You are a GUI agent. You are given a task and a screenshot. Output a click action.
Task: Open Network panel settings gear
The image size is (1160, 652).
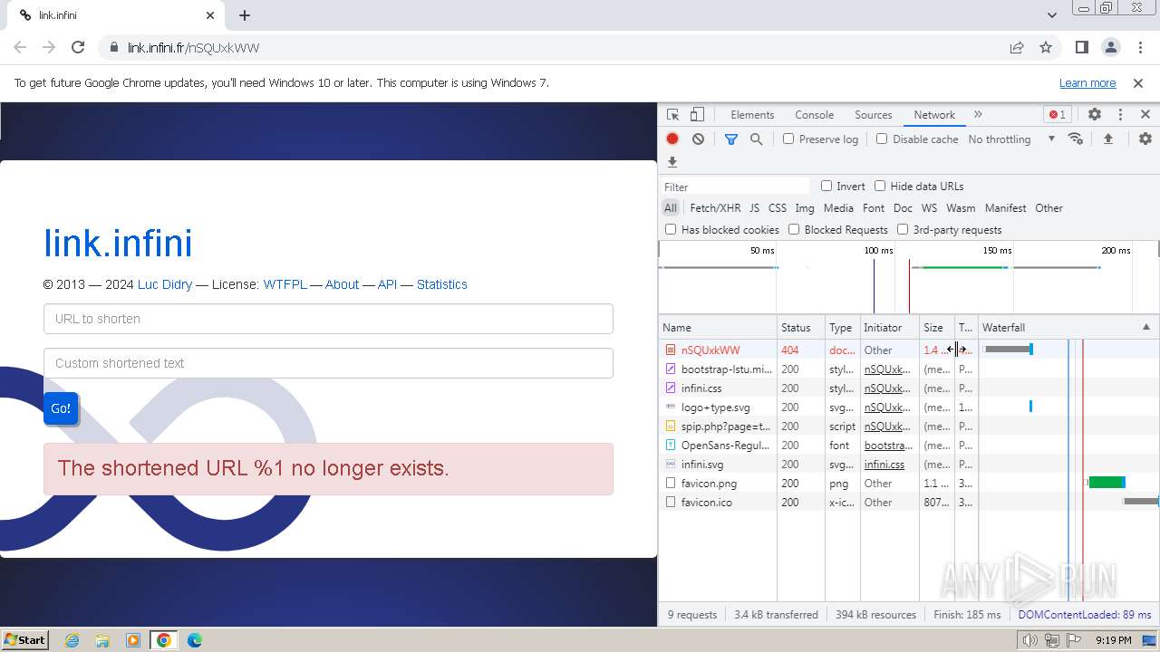tap(1145, 139)
